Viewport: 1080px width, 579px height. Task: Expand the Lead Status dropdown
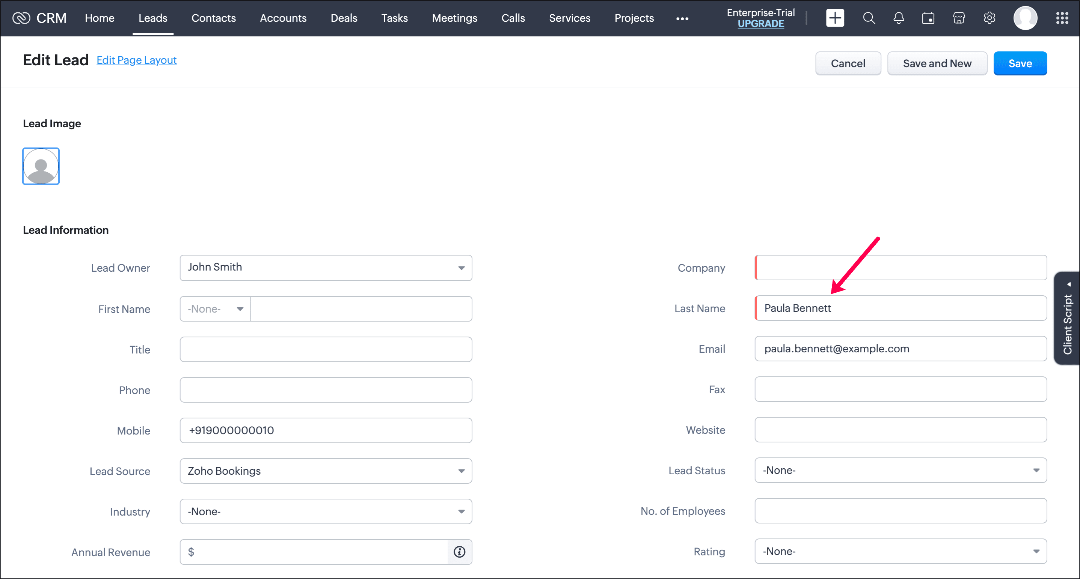pyautogui.click(x=900, y=470)
